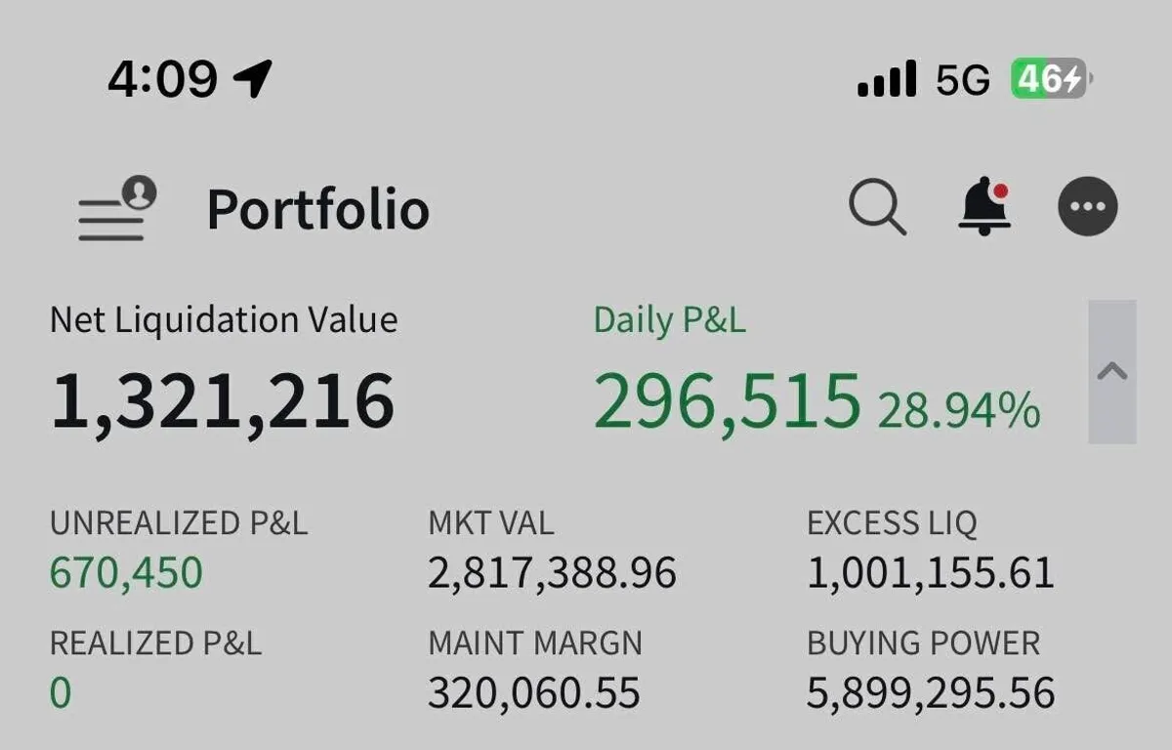Open the account menu icon
Viewport: 1172px width, 750px height.
click(116, 208)
